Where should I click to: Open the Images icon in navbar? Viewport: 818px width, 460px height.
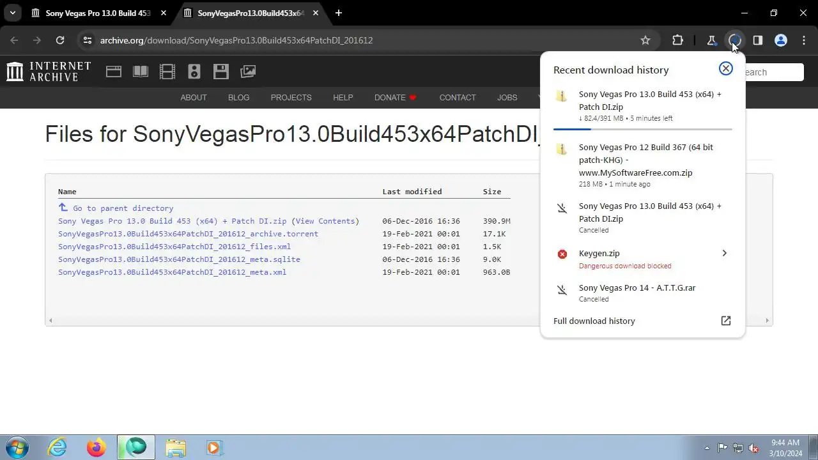pyautogui.click(x=248, y=72)
